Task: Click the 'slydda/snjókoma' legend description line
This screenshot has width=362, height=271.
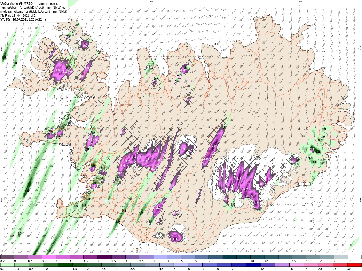Action: tap(34, 12)
